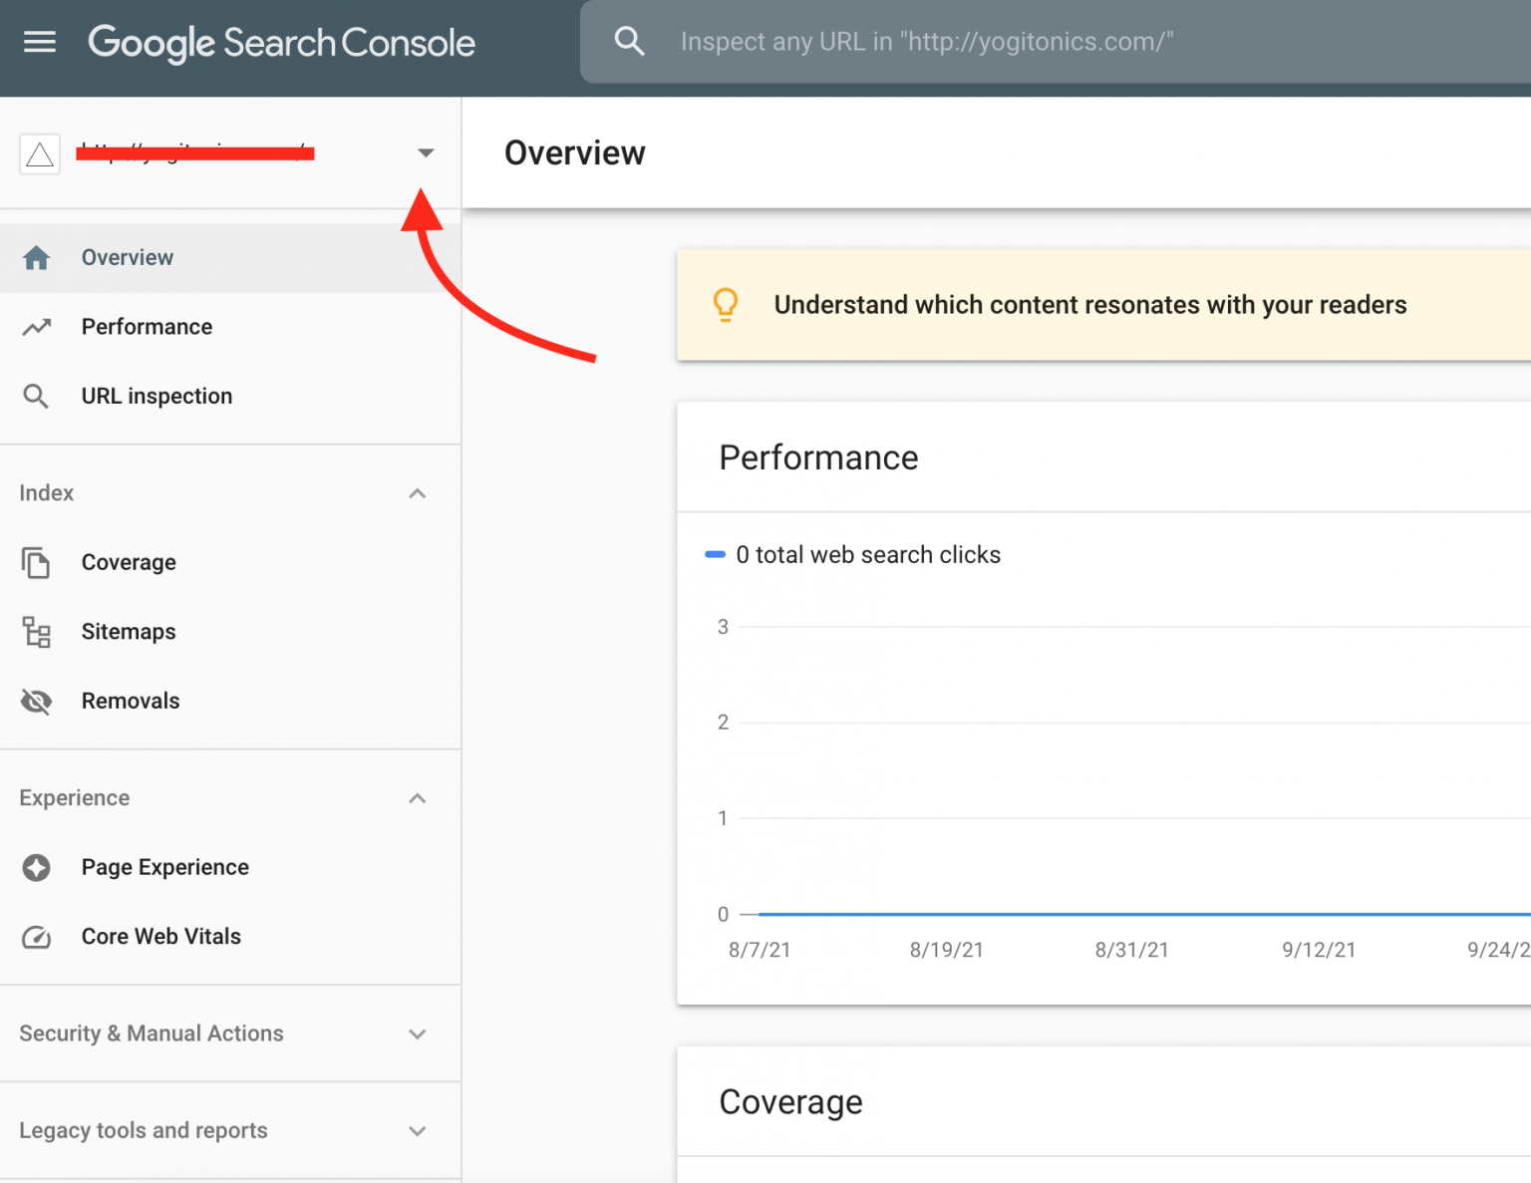Collapse the Experience section

[418, 798]
